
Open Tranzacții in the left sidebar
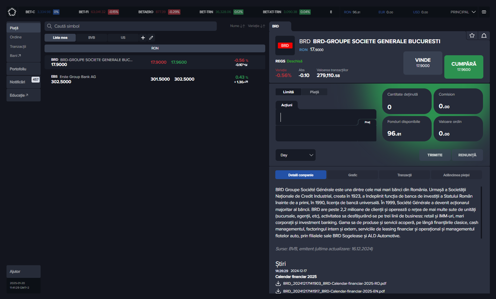[x=23, y=46]
